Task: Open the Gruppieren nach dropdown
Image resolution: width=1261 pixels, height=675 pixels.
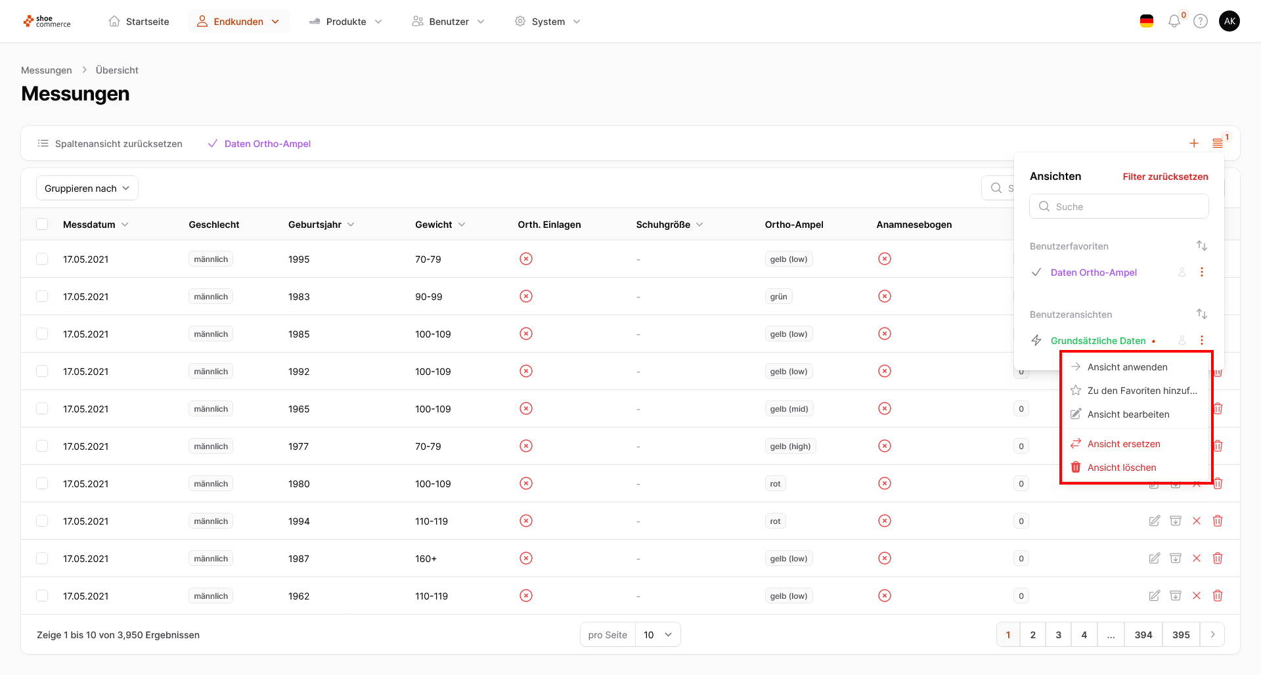Action: [87, 188]
